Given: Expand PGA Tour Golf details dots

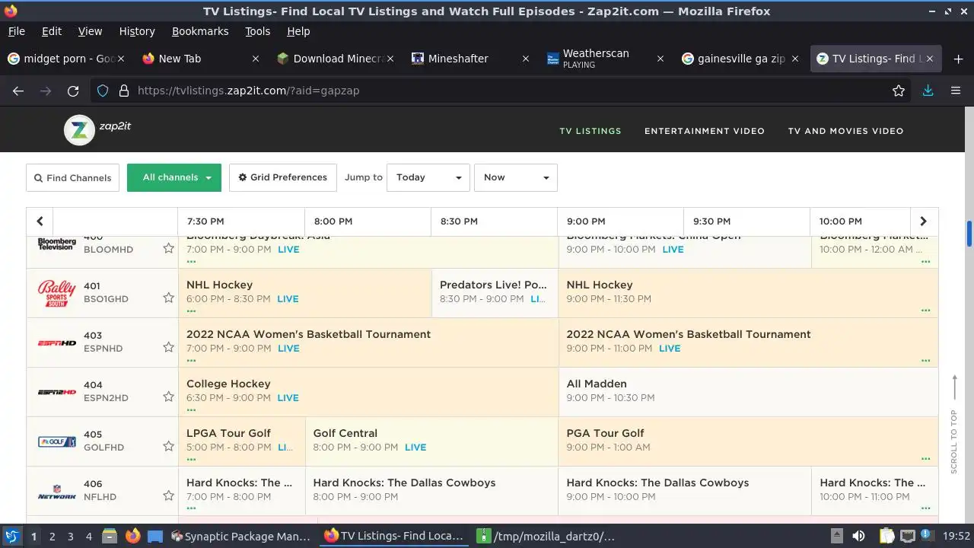Looking at the screenshot, I should pos(925,459).
